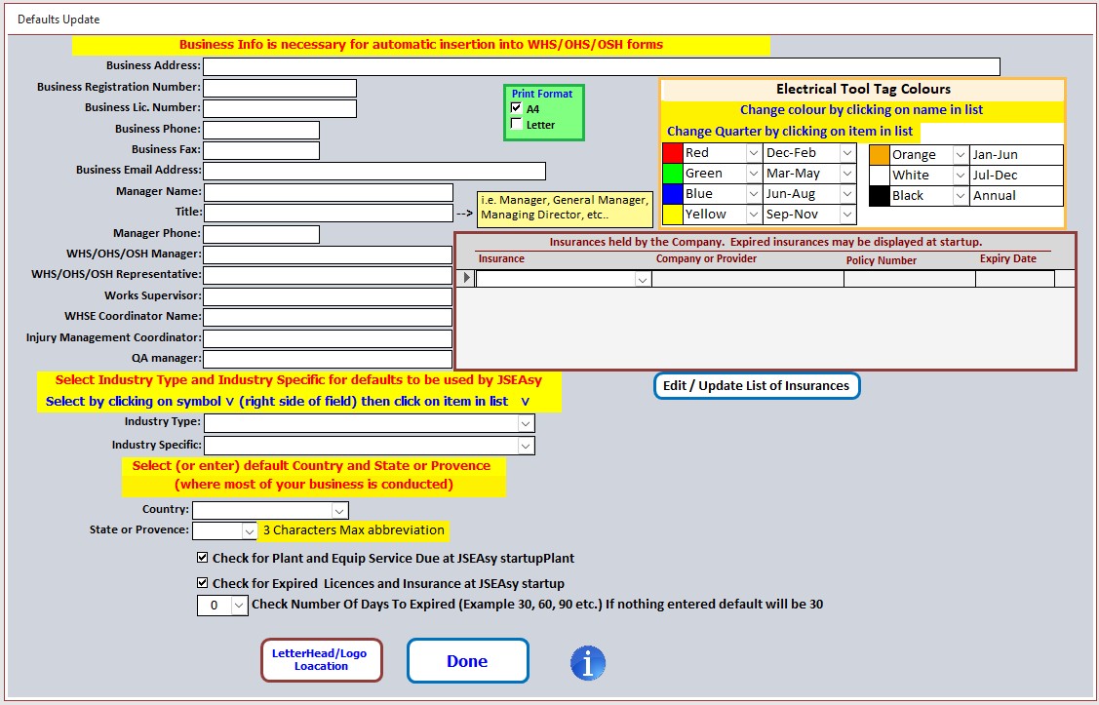Click the LetterHead/Logo Loacation button

(x=322, y=660)
